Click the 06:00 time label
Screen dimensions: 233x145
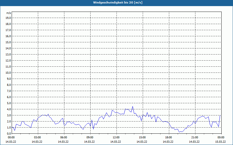[x=64, y=137]
